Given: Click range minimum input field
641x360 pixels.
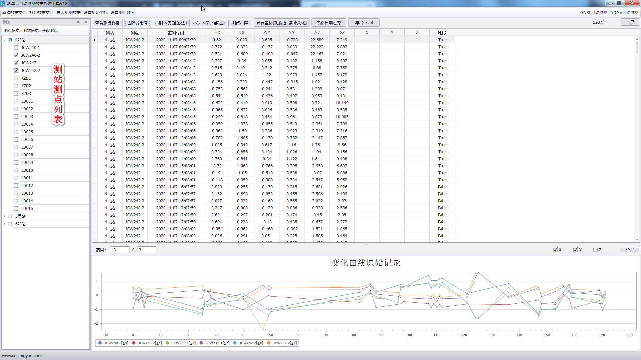Looking at the screenshot, I should (120, 250).
